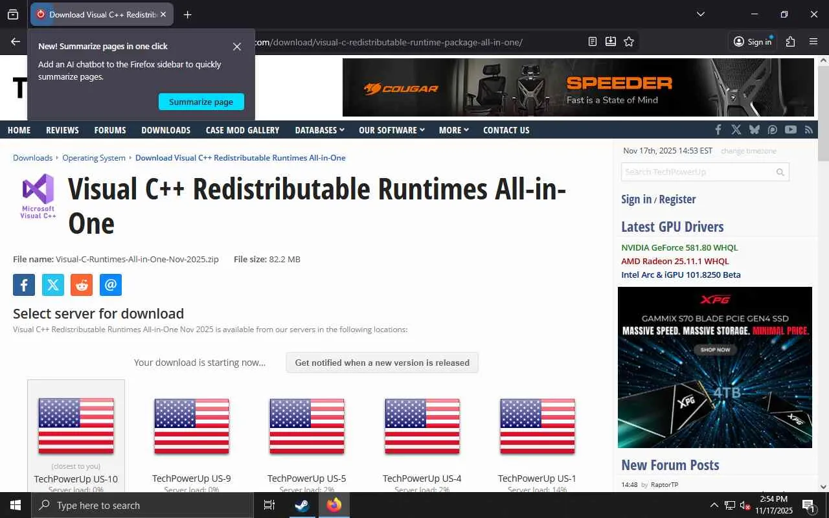Expand the DATABASES menu

click(x=319, y=130)
